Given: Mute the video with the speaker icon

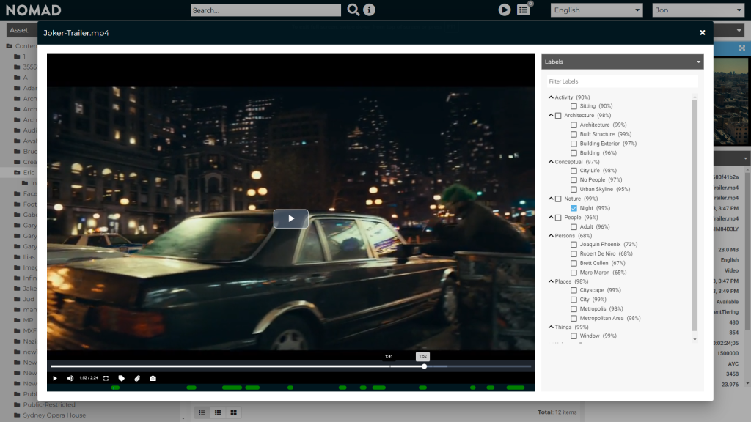Looking at the screenshot, I should [x=70, y=378].
